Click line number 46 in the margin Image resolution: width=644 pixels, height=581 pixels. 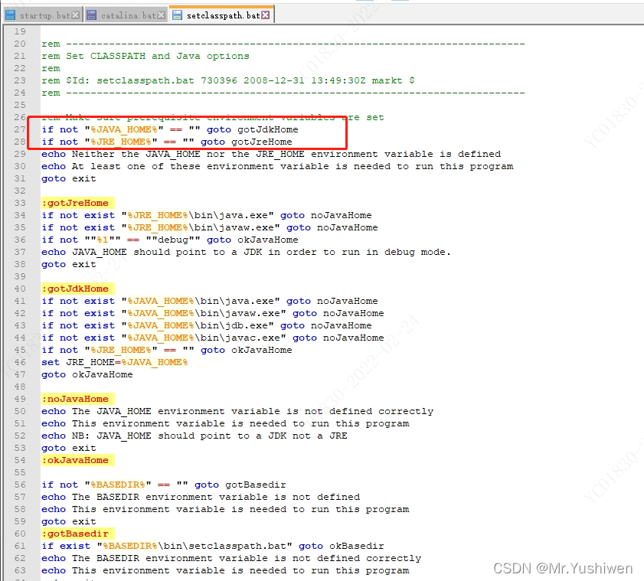pos(20,362)
